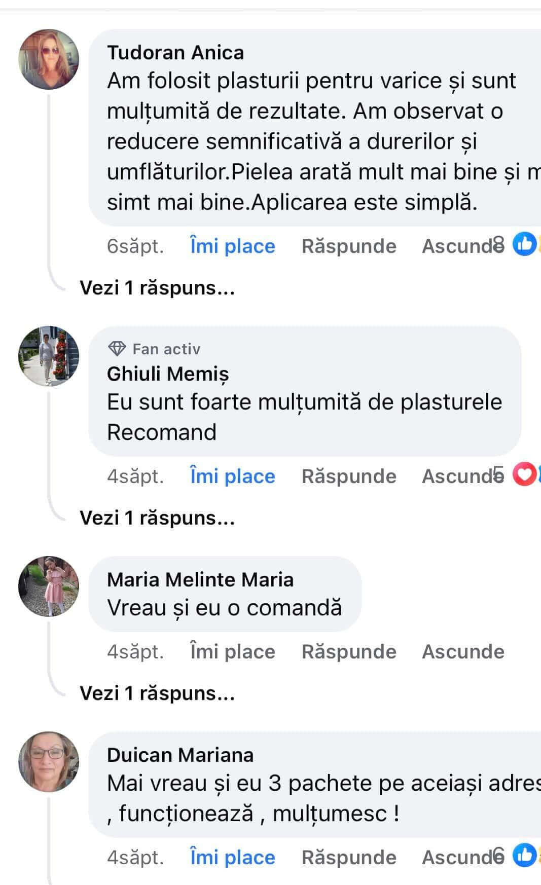Open Ghiuli Memiș's profile picture
Image resolution: width=541 pixels, height=885 pixels.
coord(49,356)
